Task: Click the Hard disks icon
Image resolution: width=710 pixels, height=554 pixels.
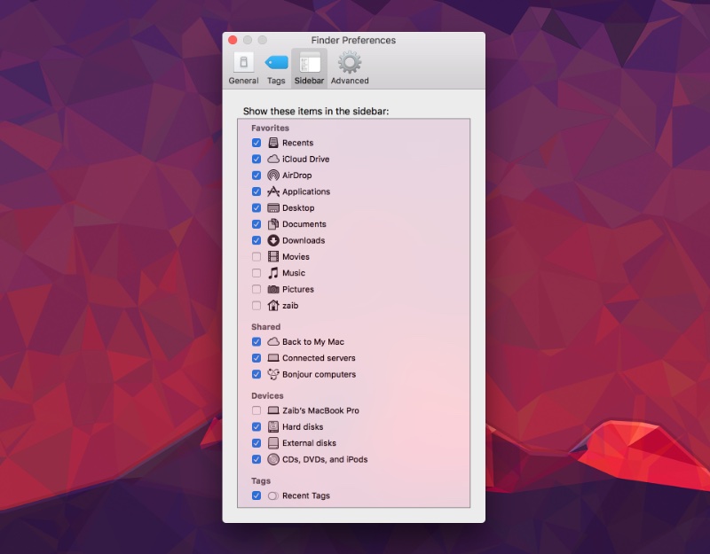Action: click(x=272, y=426)
